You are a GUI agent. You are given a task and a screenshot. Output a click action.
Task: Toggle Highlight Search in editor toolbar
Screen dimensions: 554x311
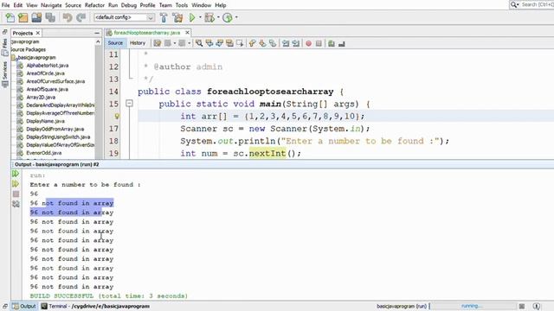pyautogui.click(x=229, y=43)
